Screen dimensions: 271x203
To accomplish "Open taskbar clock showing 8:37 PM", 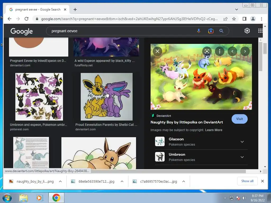I will point(258,198).
